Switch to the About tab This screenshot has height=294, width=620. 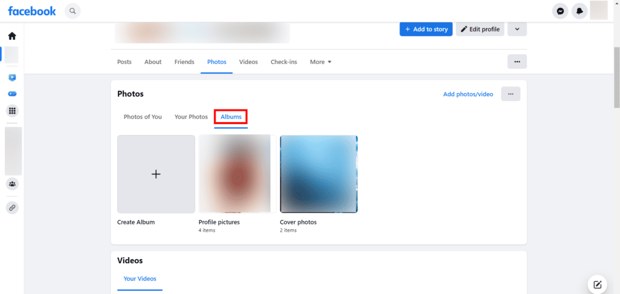(153, 62)
